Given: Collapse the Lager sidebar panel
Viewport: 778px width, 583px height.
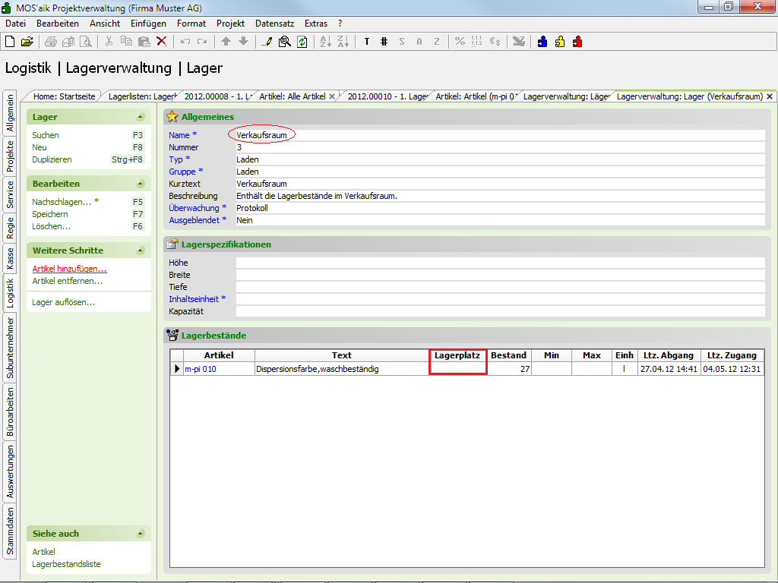Looking at the screenshot, I should [140, 118].
